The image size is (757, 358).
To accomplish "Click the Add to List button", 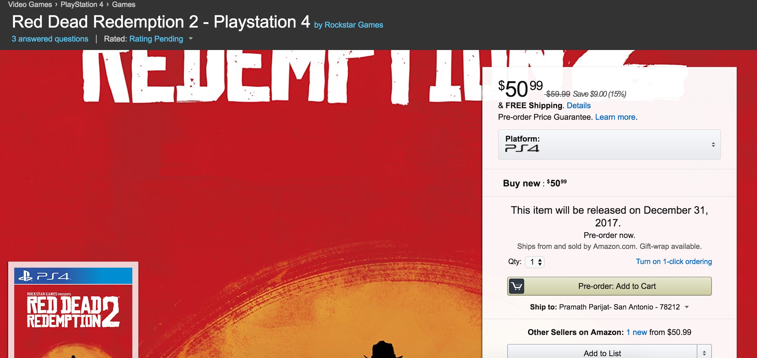I will coord(602,353).
